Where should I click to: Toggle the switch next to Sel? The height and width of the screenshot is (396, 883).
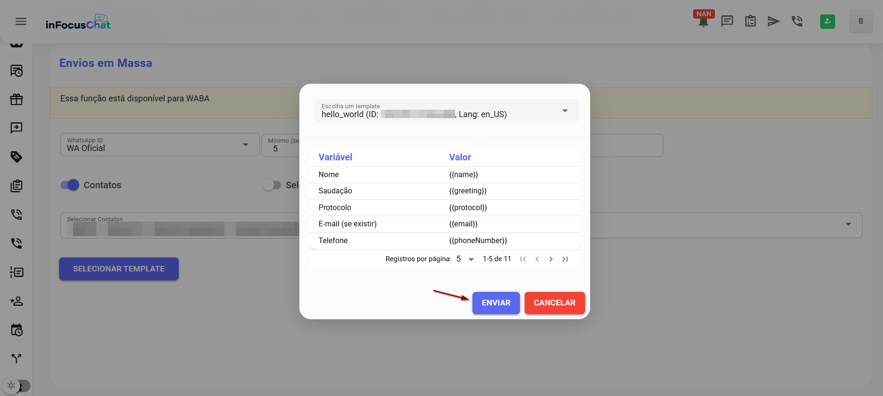tap(272, 185)
